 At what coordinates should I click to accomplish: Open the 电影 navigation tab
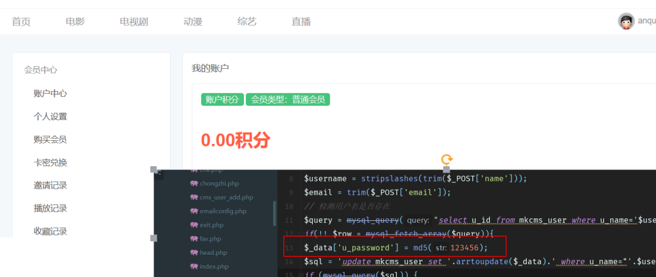click(75, 22)
